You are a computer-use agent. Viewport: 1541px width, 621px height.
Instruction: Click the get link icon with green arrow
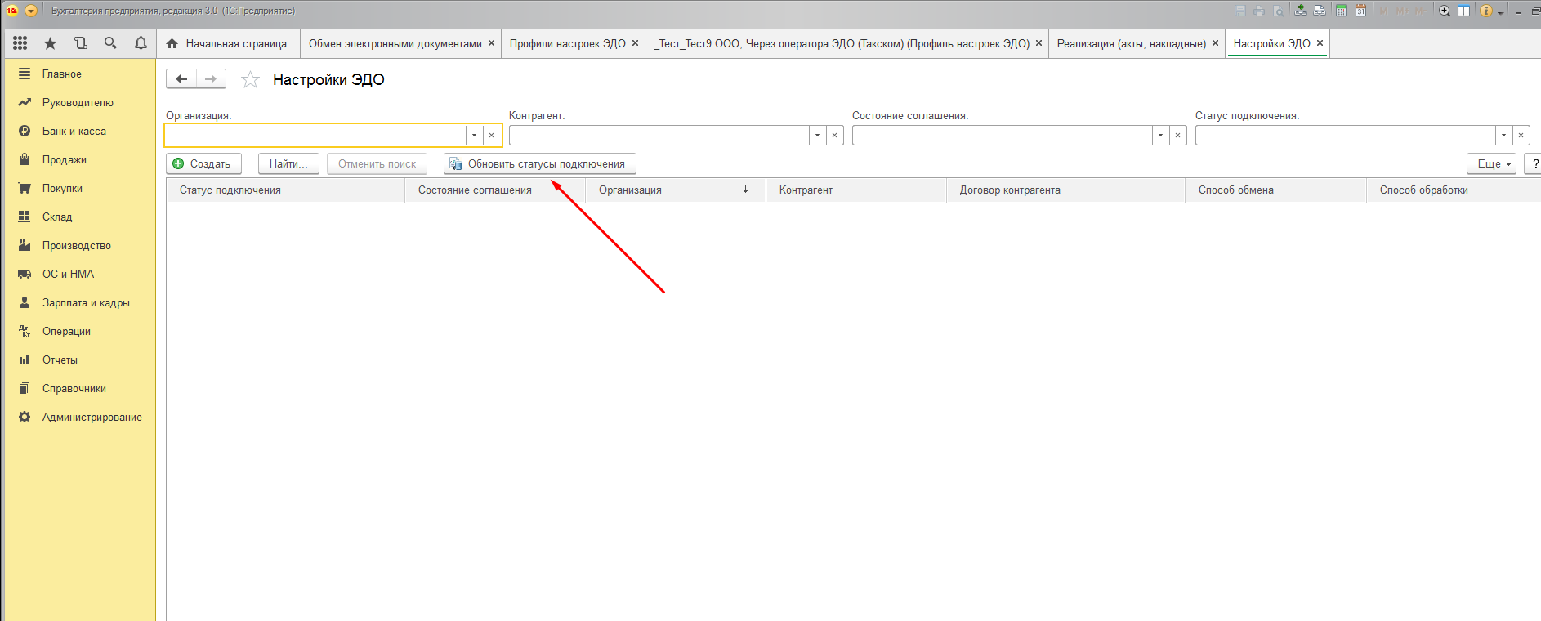[1300, 11]
